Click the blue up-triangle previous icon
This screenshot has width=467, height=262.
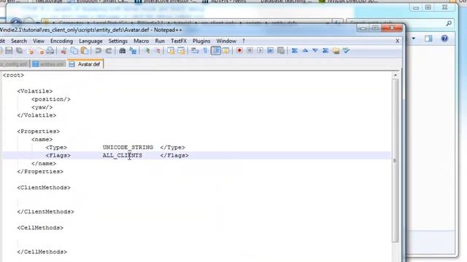coord(305,50)
